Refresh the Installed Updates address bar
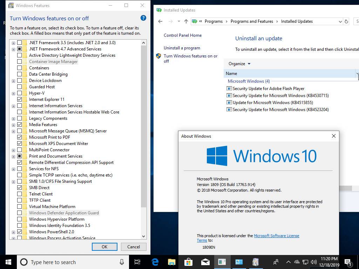The image size is (359, 269). (346, 21)
